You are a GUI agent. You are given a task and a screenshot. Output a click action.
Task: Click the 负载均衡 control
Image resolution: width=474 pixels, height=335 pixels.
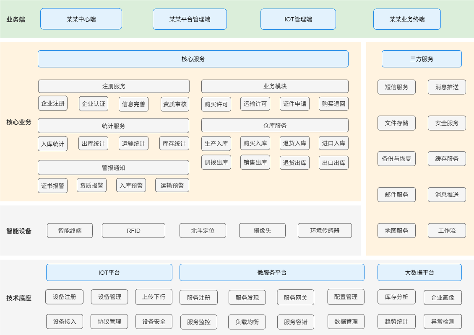click(x=247, y=322)
